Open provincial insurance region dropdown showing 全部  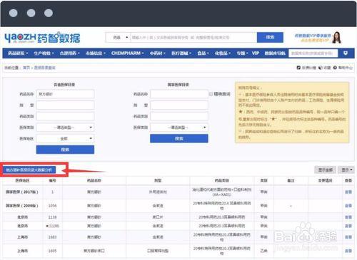click(x=65, y=138)
